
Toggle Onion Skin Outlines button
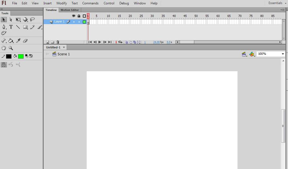(130, 42)
